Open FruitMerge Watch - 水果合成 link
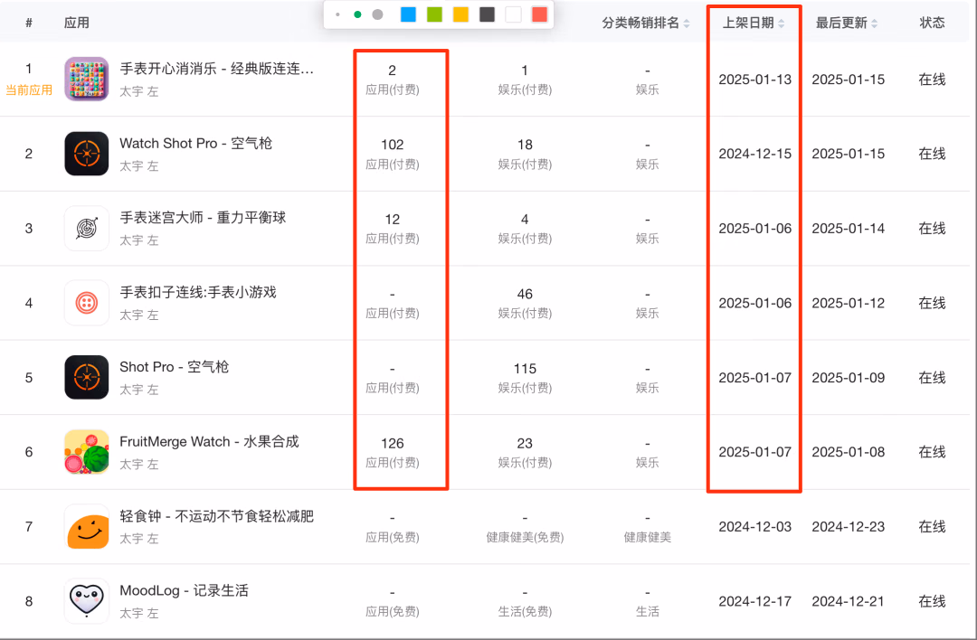The width and height of the screenshot is (977, 640). click(209, 441)
